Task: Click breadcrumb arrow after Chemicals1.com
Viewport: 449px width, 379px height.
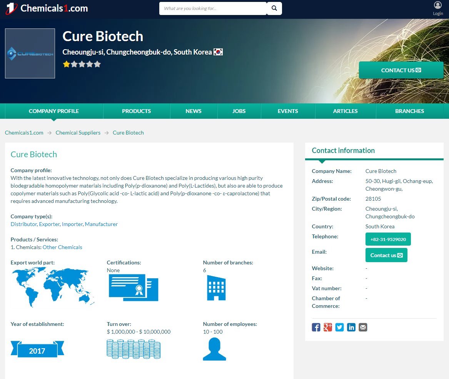Action: point(50,133)
